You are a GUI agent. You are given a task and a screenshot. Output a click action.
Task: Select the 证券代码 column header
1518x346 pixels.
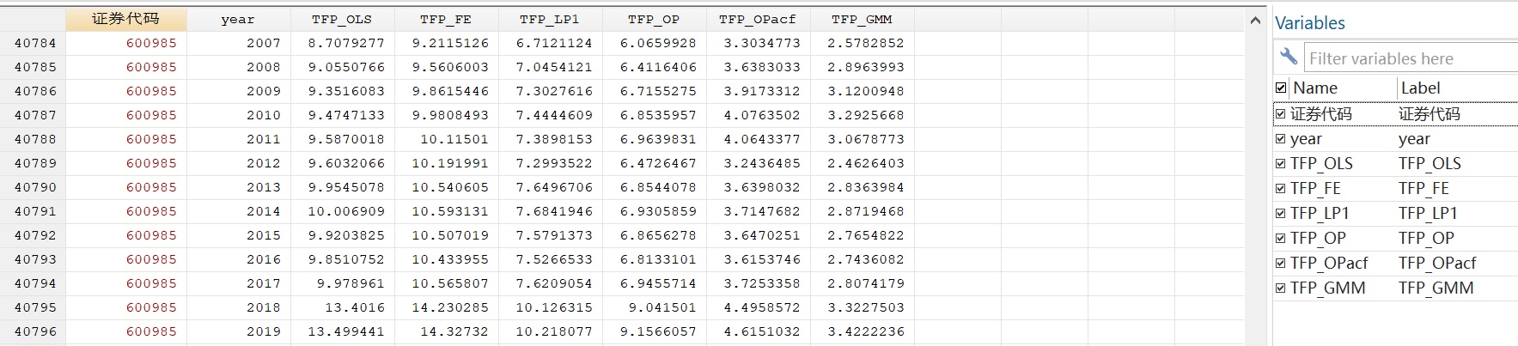(125, 19)
